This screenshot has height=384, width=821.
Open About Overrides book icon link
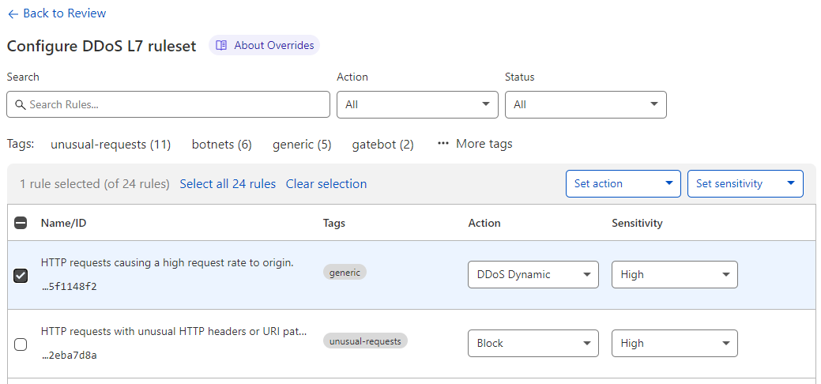pyautogui.click(x=221, y=46)
